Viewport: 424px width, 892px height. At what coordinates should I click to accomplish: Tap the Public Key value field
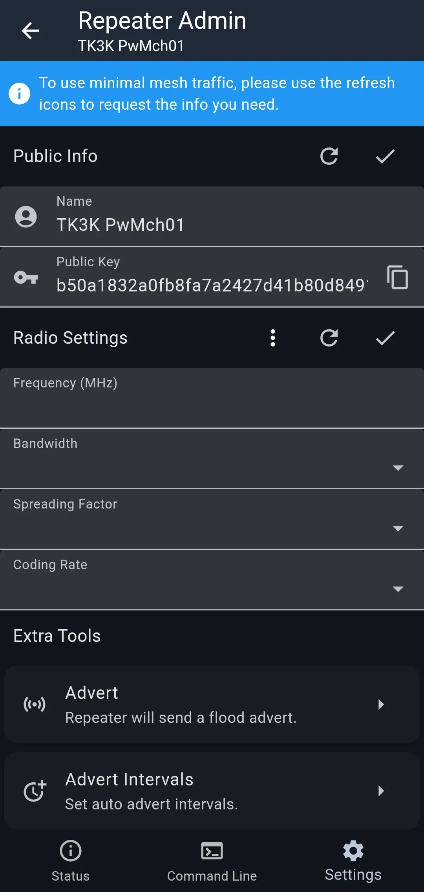(212, 285)
